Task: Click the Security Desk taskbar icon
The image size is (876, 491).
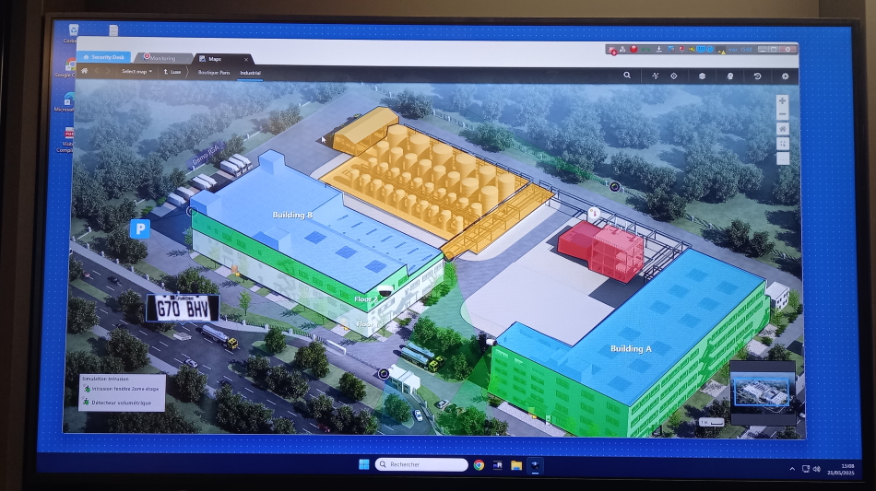Action: 535,465
